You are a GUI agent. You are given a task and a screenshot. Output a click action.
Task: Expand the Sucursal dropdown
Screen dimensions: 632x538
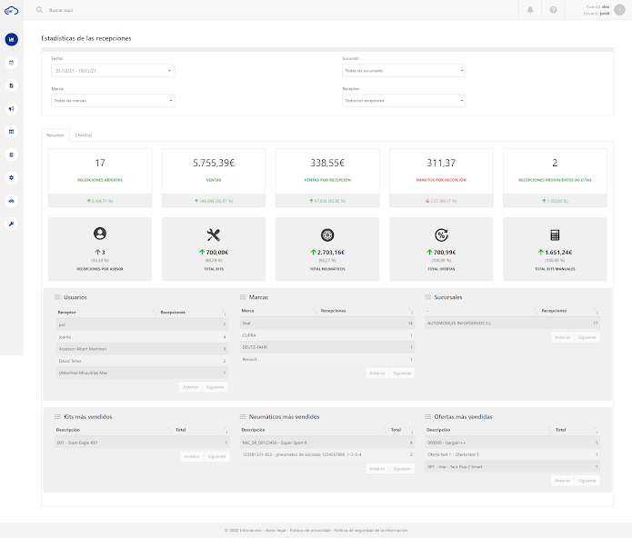tap(404, 70)
